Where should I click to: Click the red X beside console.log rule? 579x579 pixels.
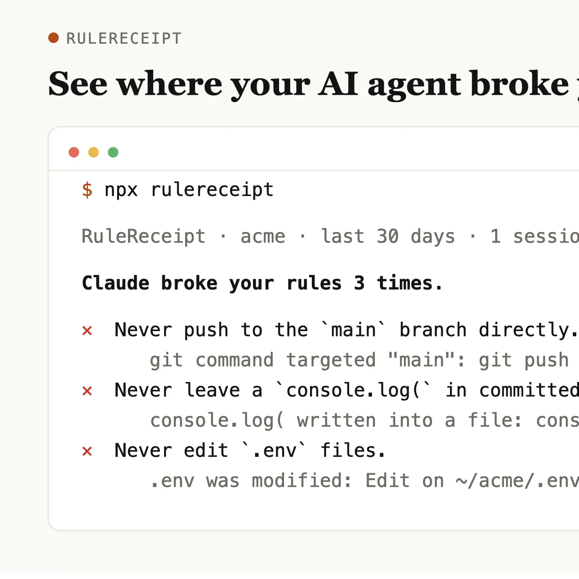[87, 391]
